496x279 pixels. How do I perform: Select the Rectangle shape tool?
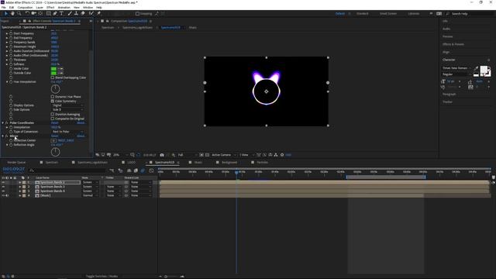(x=48, y=14)
